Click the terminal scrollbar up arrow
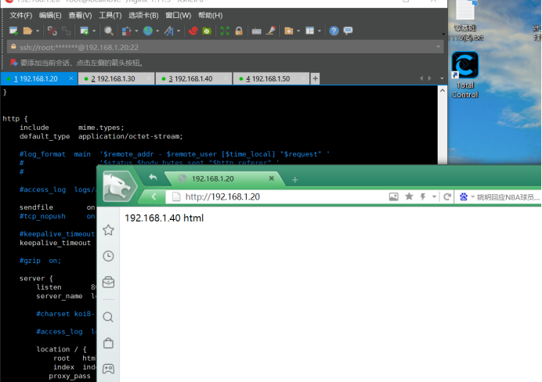This screenshot has height=382, width=542. pyautogui.click(x=443, y=91)
